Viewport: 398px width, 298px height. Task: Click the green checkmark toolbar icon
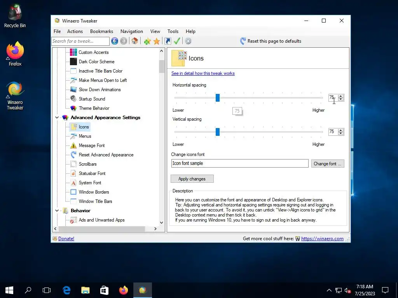(177, 41)
